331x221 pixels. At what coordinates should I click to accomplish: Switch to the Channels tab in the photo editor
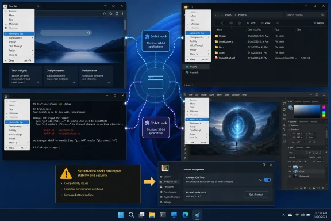point(299,147)
